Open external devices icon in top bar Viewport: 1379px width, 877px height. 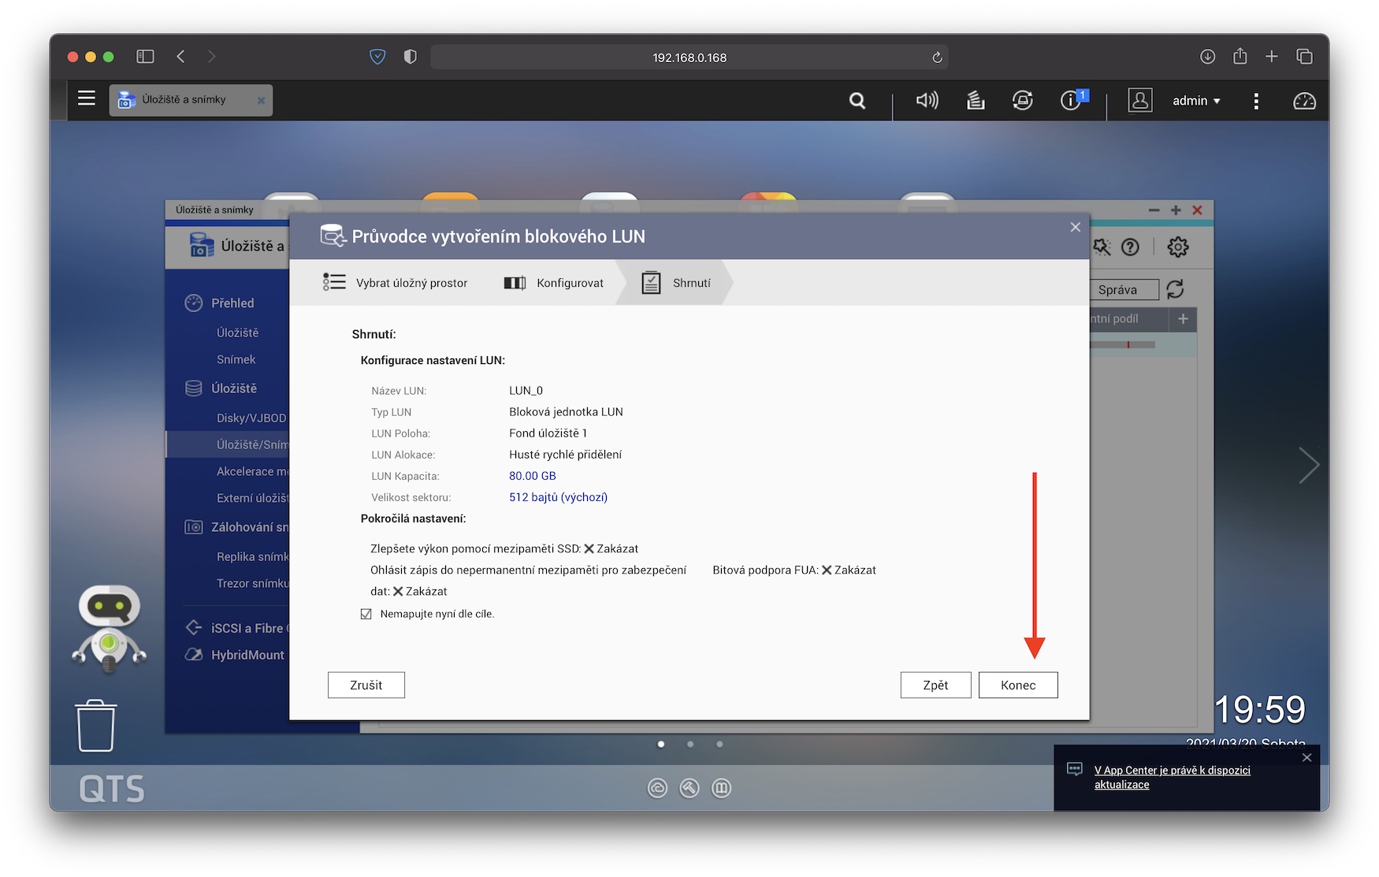[x=1022, y=100]
